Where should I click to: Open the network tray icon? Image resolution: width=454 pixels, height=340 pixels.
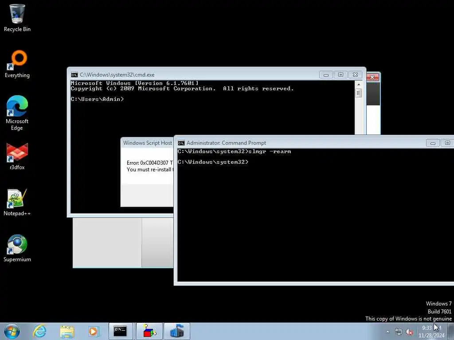[x=399, y=332]
